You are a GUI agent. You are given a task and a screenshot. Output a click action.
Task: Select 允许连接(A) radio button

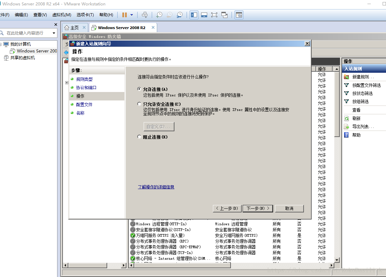(x=139, y=89)
